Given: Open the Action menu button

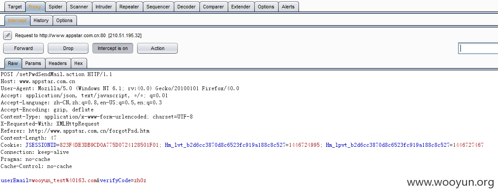Looking at the screenshot, I should 157,48.
